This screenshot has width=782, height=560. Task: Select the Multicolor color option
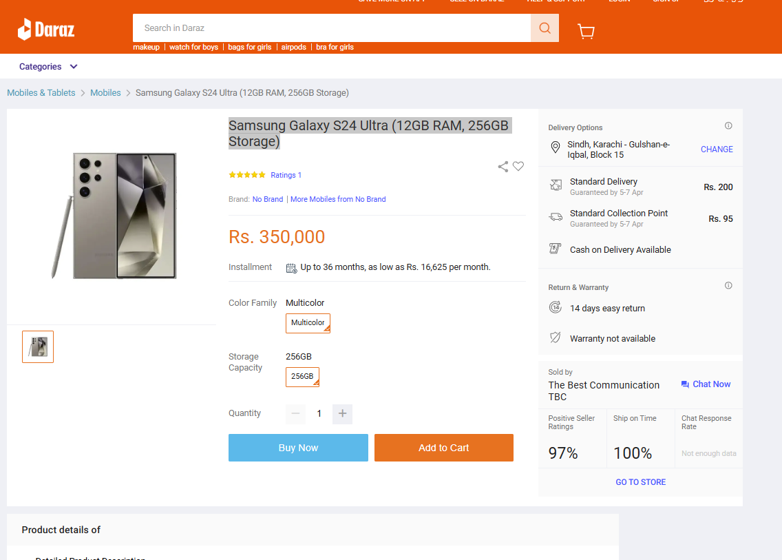[x=308, y=323]
